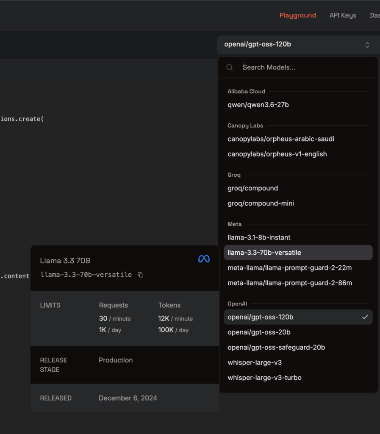
Task: Select meta-llama/llama-prompt-guard-2-22m
Action: point(298,268)
